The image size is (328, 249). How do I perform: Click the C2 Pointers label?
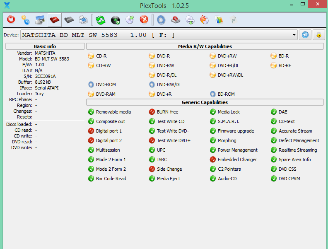click(229, 169)
